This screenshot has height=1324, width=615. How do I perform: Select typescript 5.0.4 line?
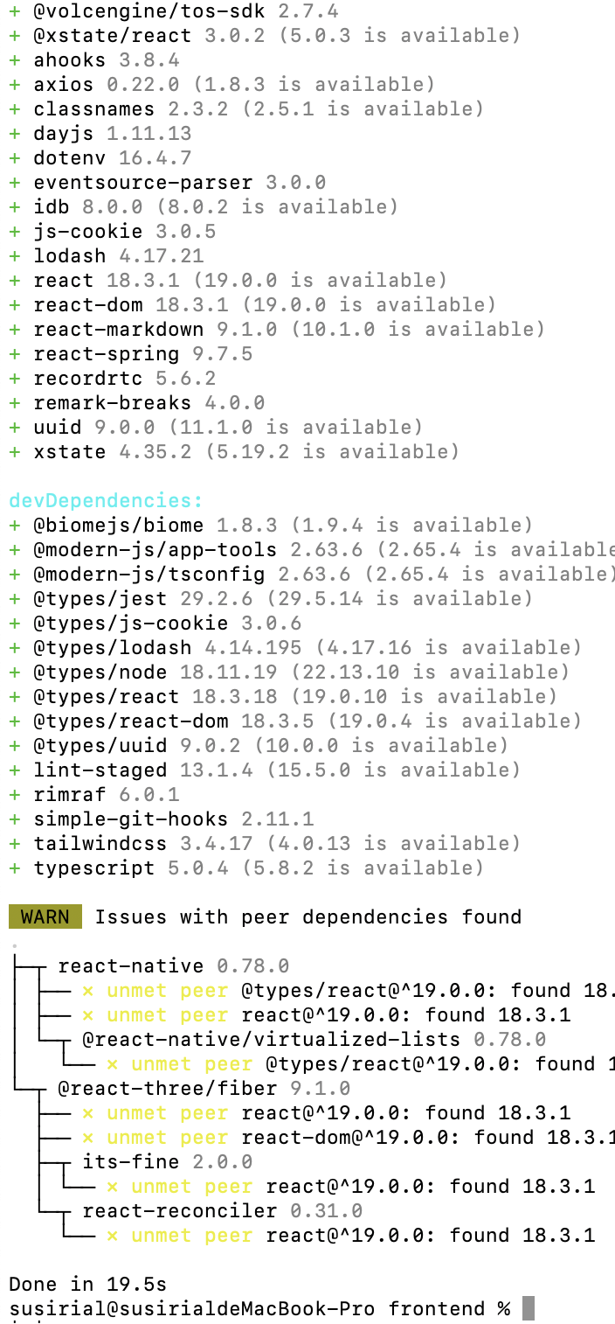pos(246,868)
